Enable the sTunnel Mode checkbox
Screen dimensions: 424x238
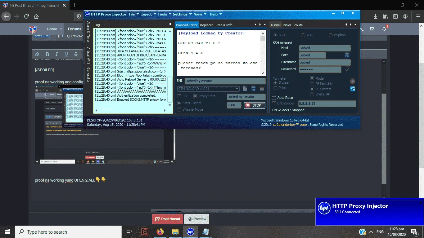[179, 109]
